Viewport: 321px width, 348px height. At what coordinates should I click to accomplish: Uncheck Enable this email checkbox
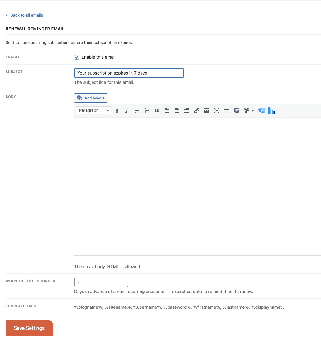point(77,57)
